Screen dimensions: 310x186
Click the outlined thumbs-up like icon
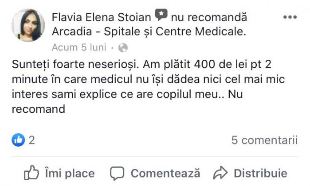(x=31, y=173)
